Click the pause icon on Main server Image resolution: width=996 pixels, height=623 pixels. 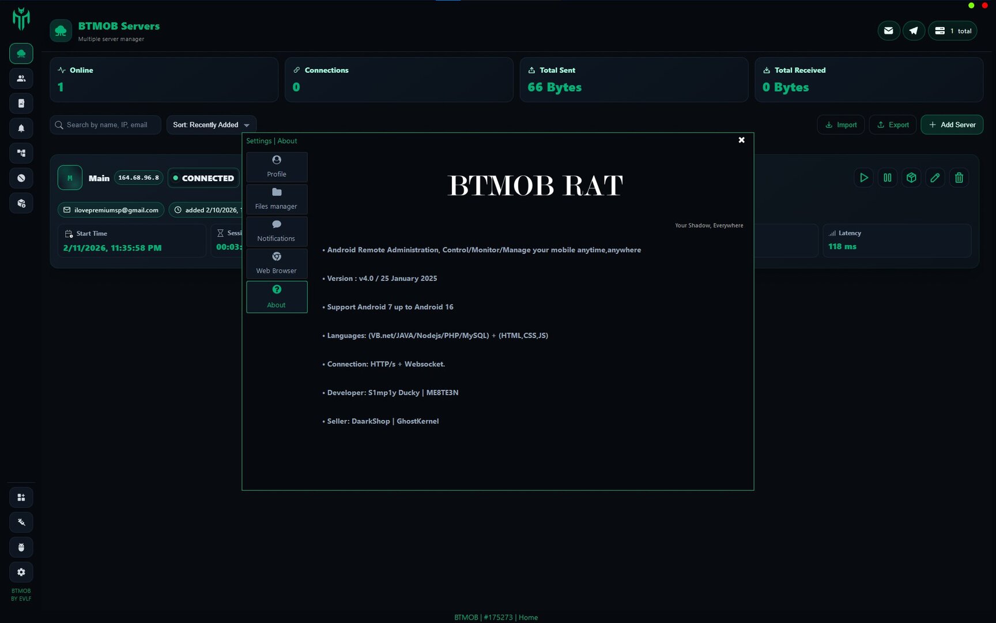pyautogui.click(x=888, y=178)
